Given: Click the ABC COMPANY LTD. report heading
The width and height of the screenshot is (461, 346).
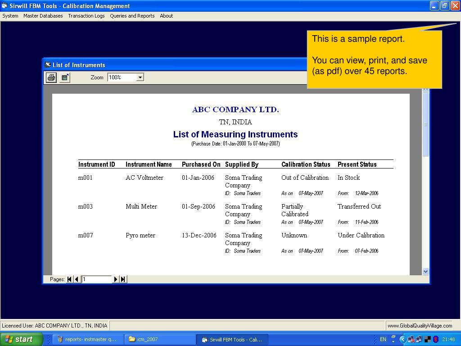Looking at the screenshot, I should pos(235,109).
